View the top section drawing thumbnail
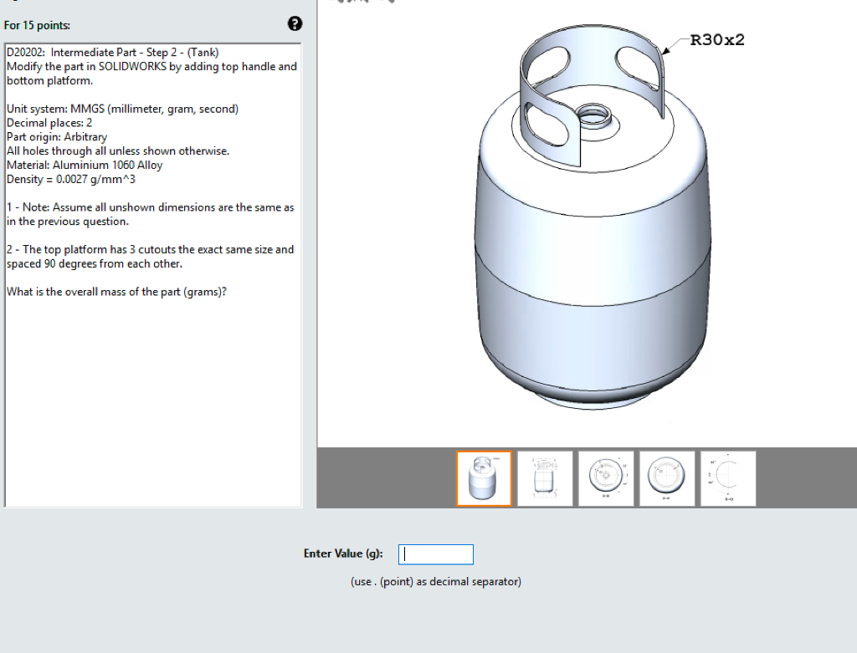Viewport: 857px width, 653px height. pos(605,478)
